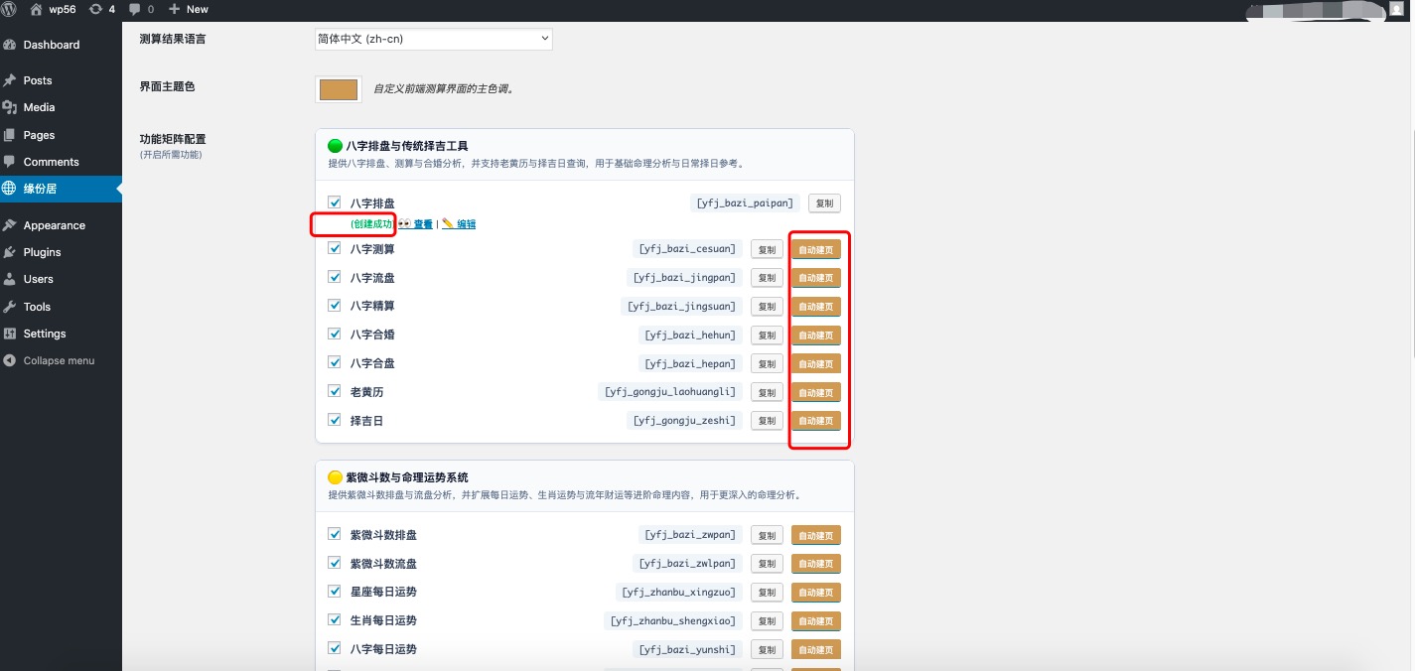1415x671 pixels.
Task: Auto-create page for 八字精算
Action: [816, 307]
